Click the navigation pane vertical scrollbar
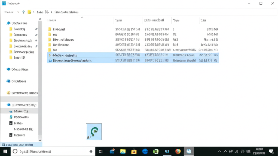The image size is (278, 156). 40,81
